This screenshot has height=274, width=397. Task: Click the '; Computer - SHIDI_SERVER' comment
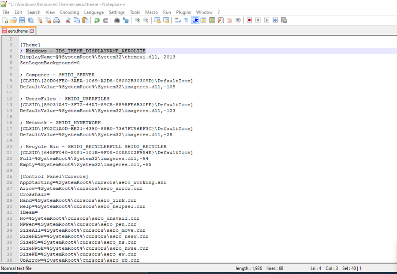tap(57, 75)
